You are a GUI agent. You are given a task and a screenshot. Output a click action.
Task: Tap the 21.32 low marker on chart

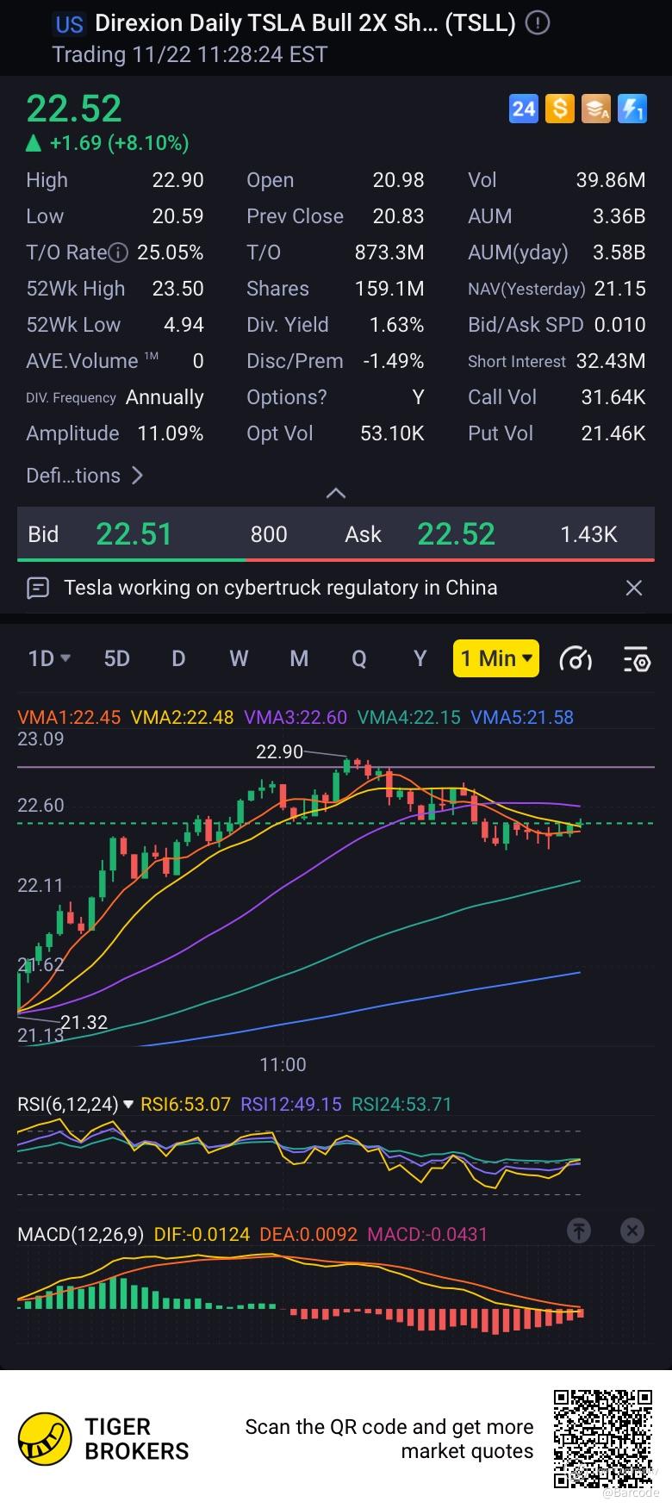(84, 1022)
